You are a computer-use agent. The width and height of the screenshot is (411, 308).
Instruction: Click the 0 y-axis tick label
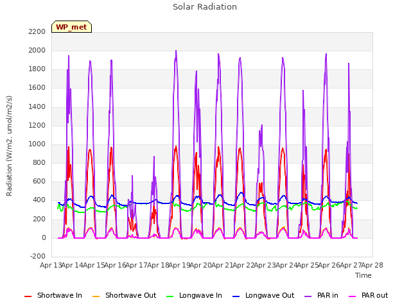point(44,238)
